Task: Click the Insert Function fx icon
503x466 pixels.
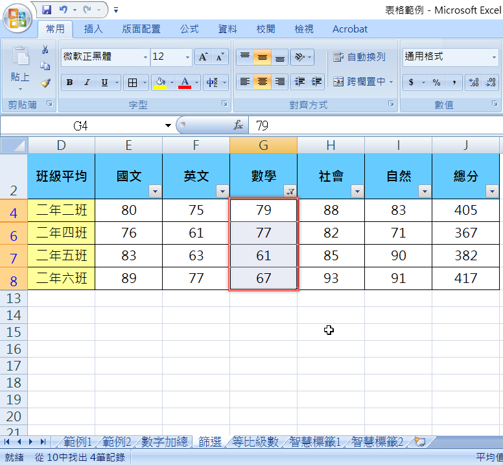Action: point(238,125)
